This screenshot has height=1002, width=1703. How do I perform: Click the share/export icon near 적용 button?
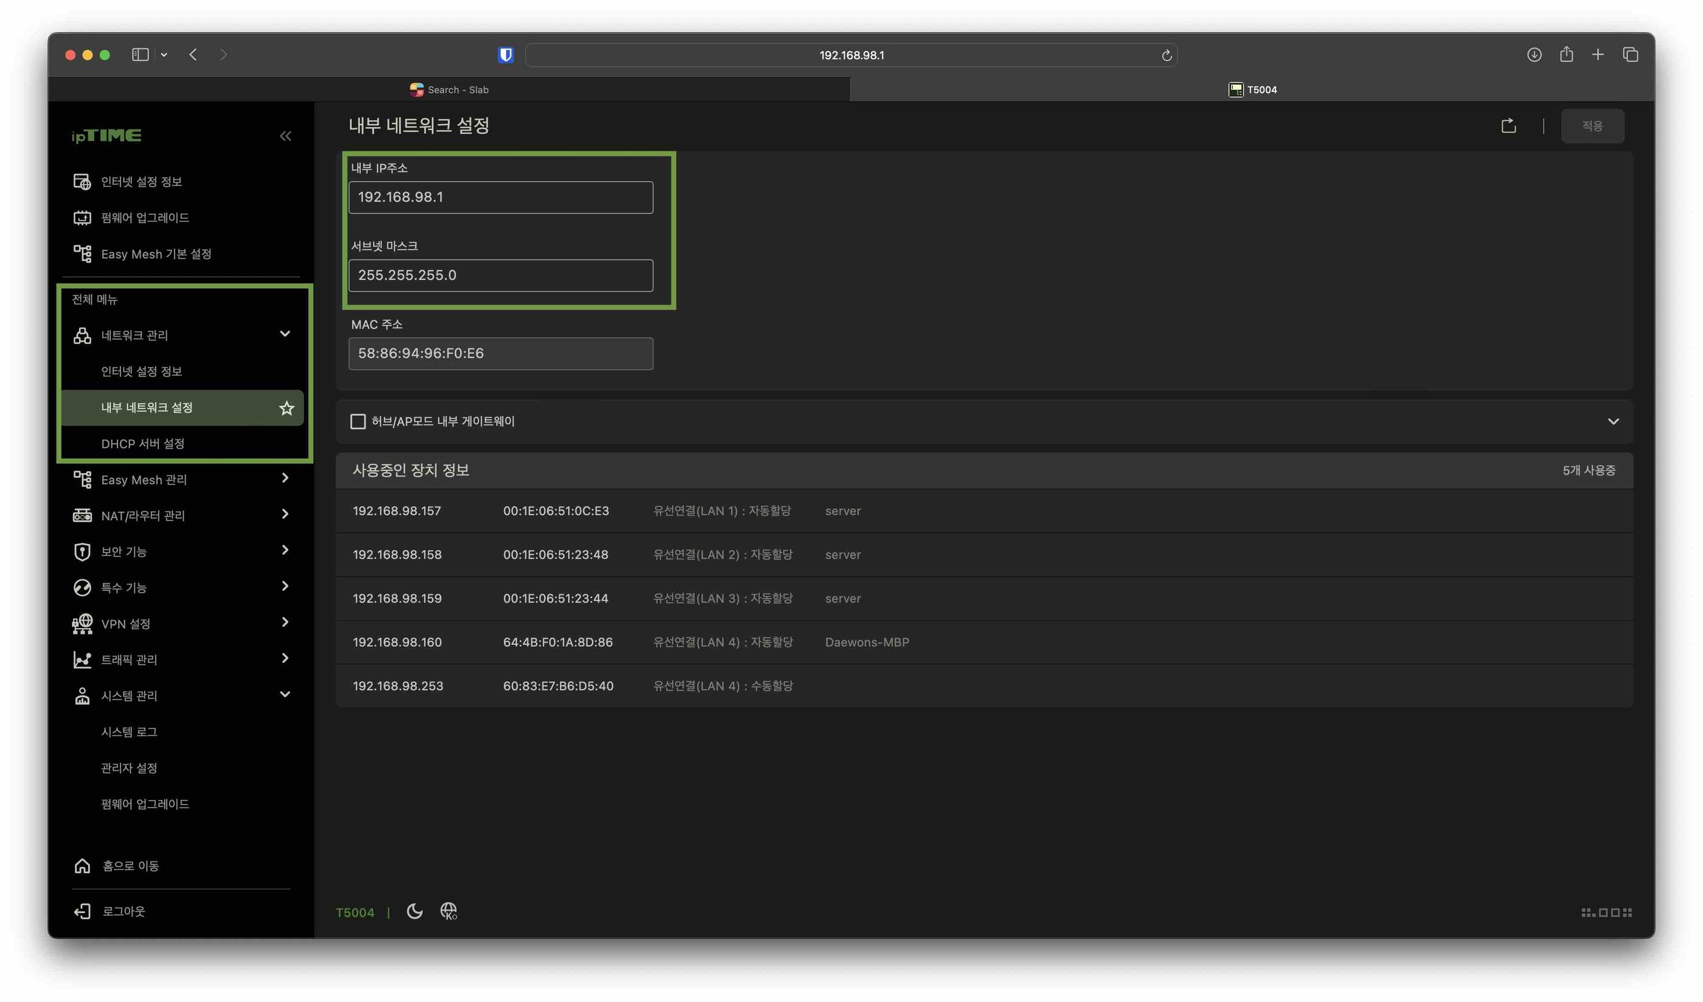[1508, 125]
